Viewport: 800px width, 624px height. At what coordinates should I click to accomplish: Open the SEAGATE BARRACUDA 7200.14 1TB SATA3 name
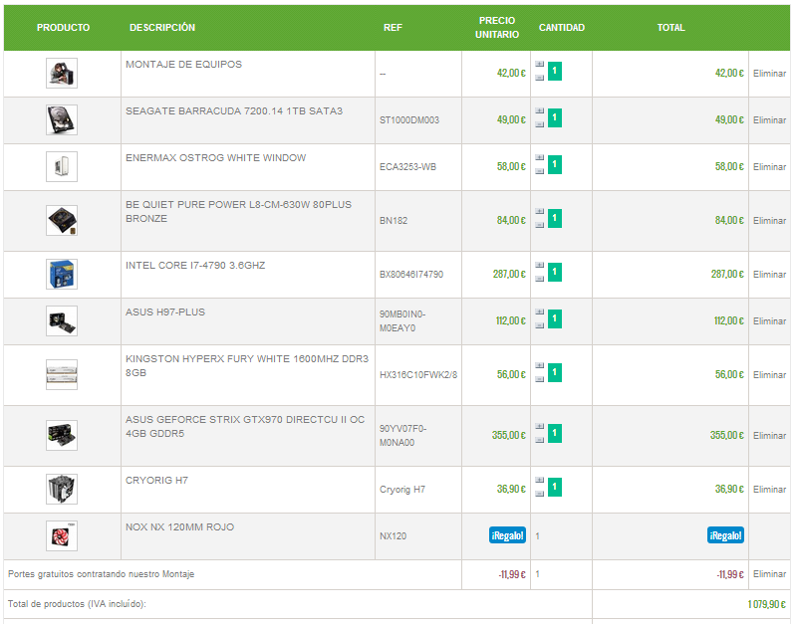234,111
